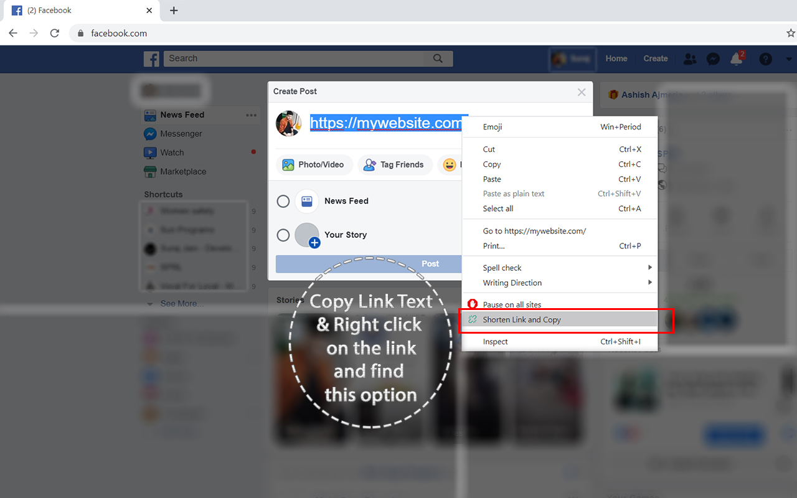Select the Tag Friends icon

coord(395,164)
